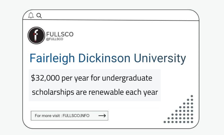Viewport: 224px width, 135px height.
Task: Click the "scholarships are renewable each year" line
Action: (x=95, y=92)
